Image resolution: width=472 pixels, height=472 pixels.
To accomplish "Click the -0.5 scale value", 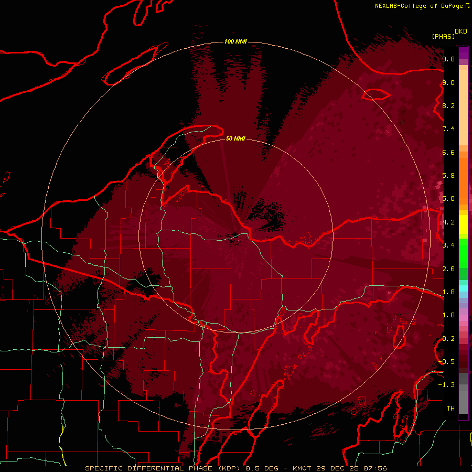I will pos(447,362).
